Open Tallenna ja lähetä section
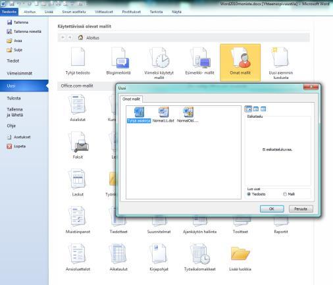This screenshot has height=285, width=333. 14,112
